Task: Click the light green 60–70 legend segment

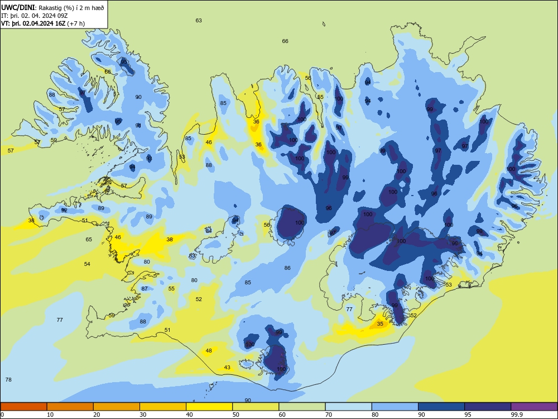Action: [302, 407]
